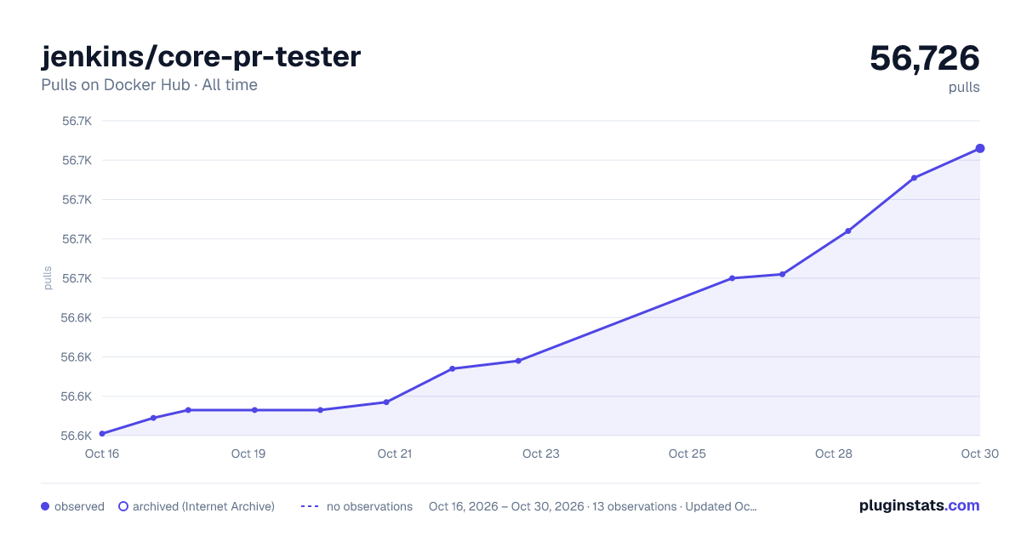This screenshot has height=536, width=1021.
Task: Click the 'Pulls on Docker Hub · All time' subtitle
Action: pos(149,85)
